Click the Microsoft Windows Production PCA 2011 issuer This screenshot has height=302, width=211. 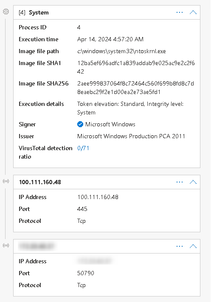(131, 137)
